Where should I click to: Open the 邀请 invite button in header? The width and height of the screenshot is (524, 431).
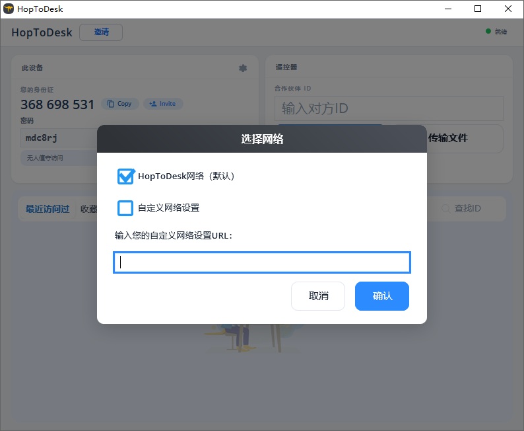(101, 32)
